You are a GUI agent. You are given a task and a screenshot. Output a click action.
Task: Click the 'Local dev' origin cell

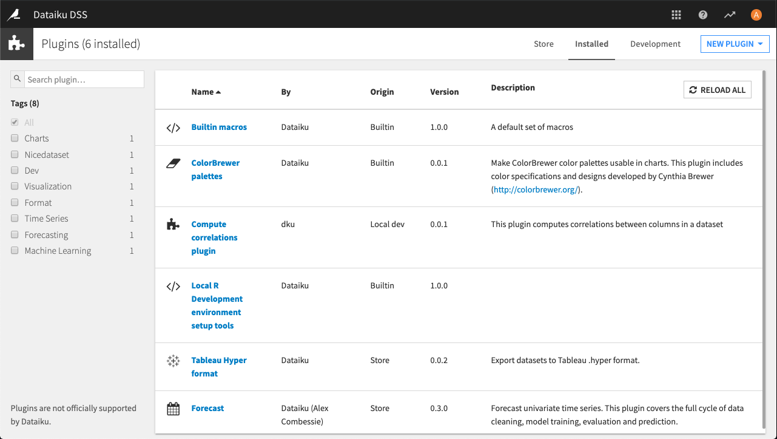click(387, 224)
